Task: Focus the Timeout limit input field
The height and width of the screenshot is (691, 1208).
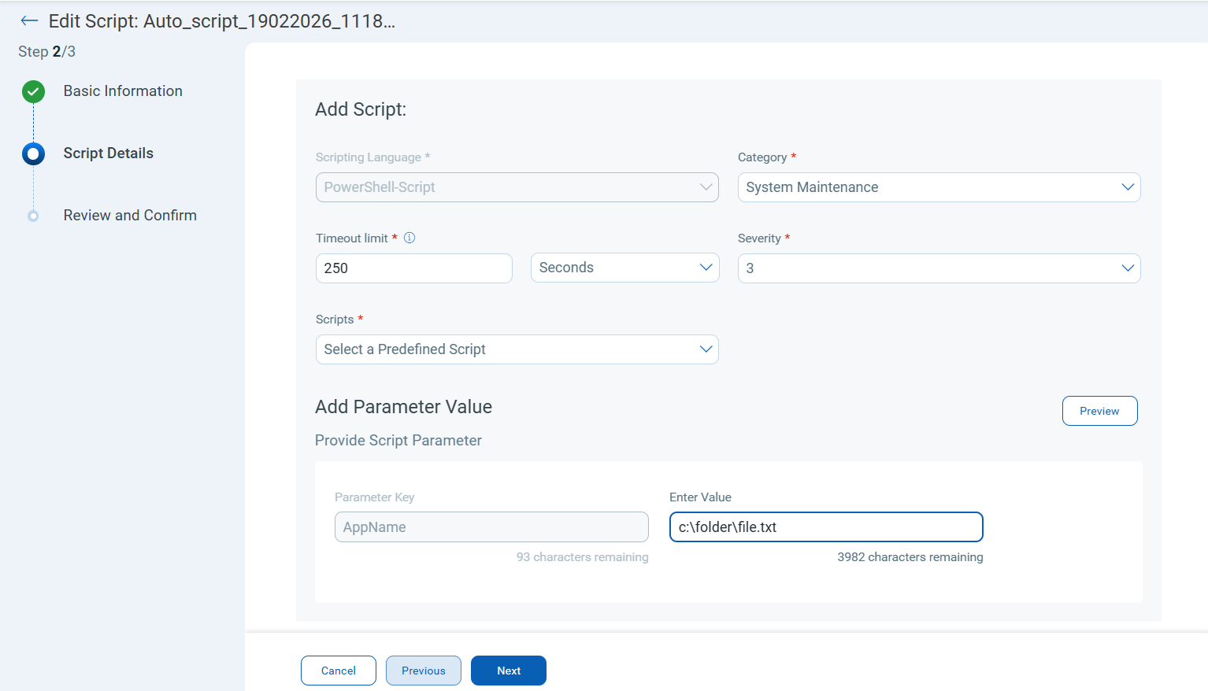Action: click(413, 268)
